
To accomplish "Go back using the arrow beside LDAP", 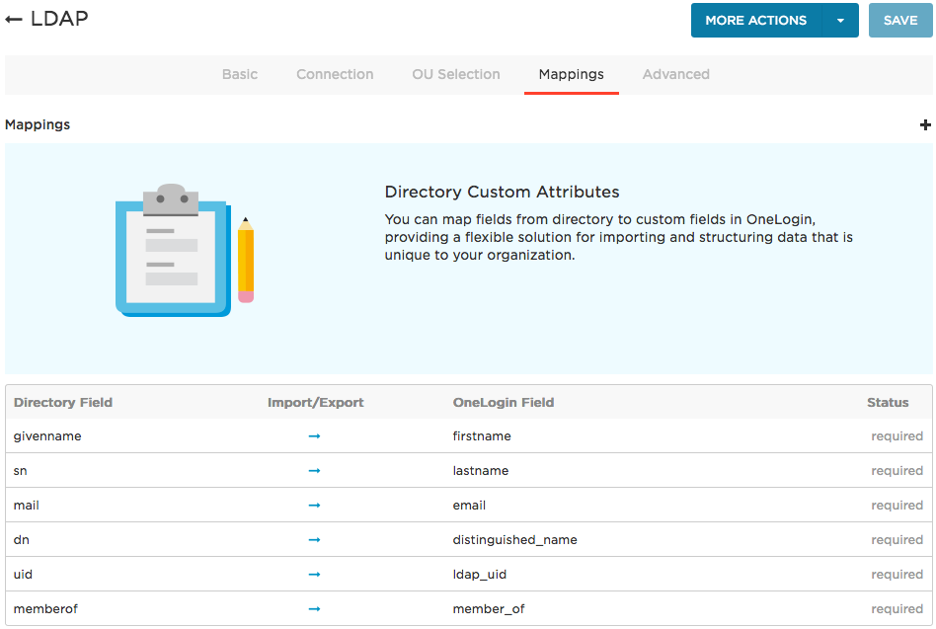I will pyautogui.click(x=14, y=20).
